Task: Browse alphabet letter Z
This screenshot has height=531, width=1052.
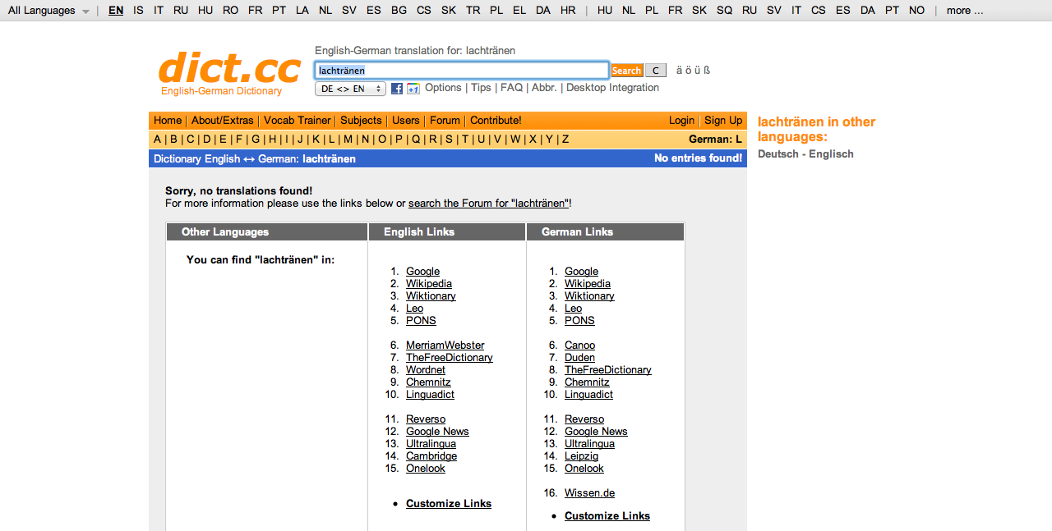Action: (x=565, y=140)
